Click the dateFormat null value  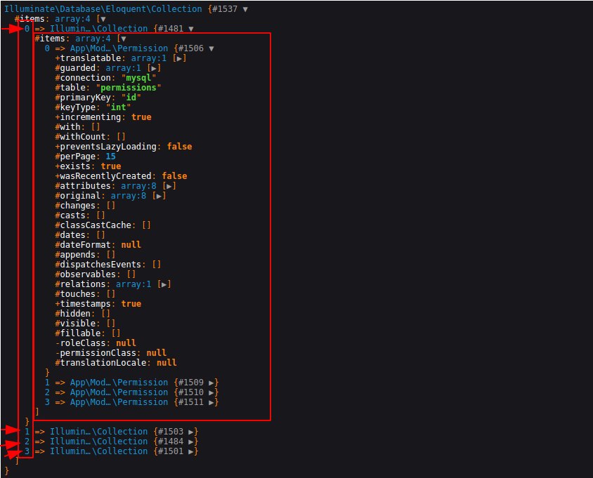pyautogui.click(x=131, y=245)
